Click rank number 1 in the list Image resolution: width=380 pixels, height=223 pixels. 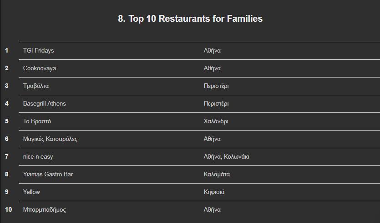point(6,50)
